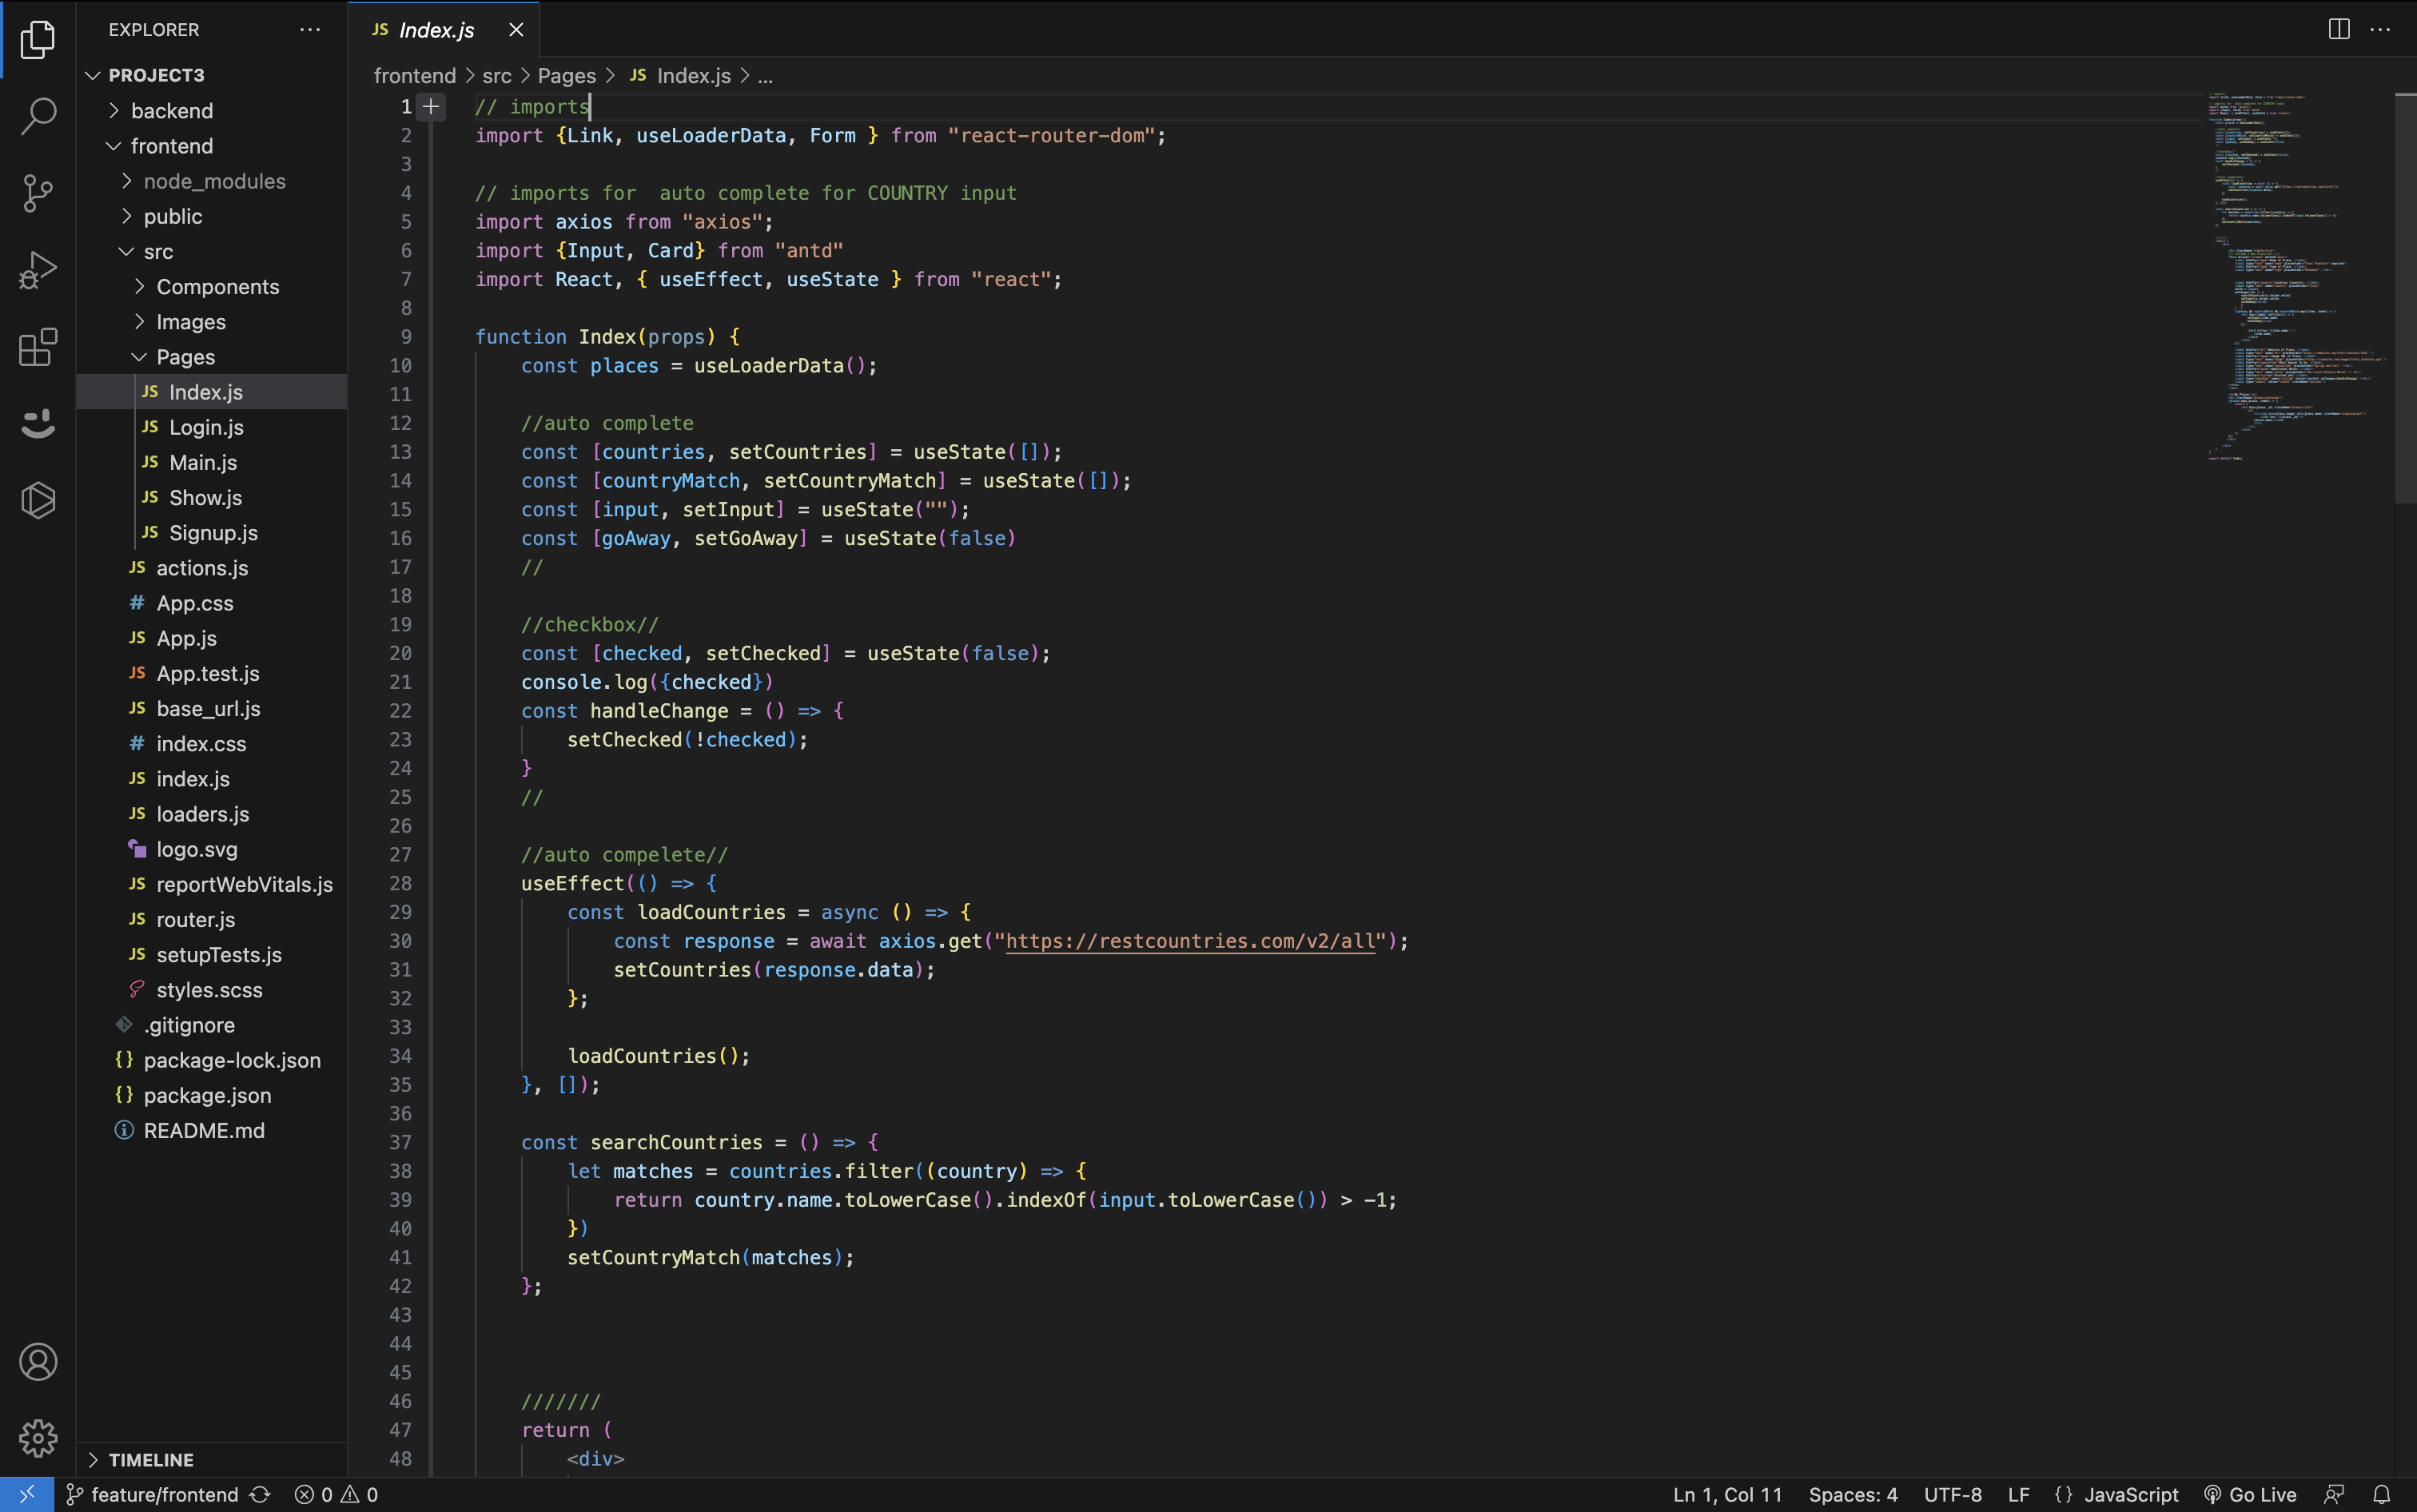
Task: Click the Accounts icon in activity bar
Action: point(38,1362)
